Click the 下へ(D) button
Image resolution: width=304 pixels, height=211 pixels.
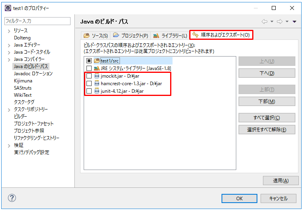(x=267, y=73)
